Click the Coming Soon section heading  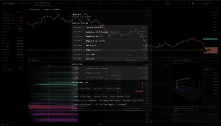[78, 64]
